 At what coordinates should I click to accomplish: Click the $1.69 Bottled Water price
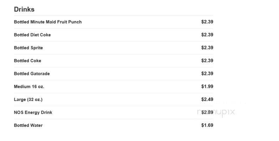pyautogui.click(x=207, y=125)
